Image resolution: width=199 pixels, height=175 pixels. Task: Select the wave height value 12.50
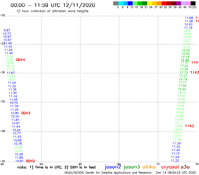coord(18,151)
